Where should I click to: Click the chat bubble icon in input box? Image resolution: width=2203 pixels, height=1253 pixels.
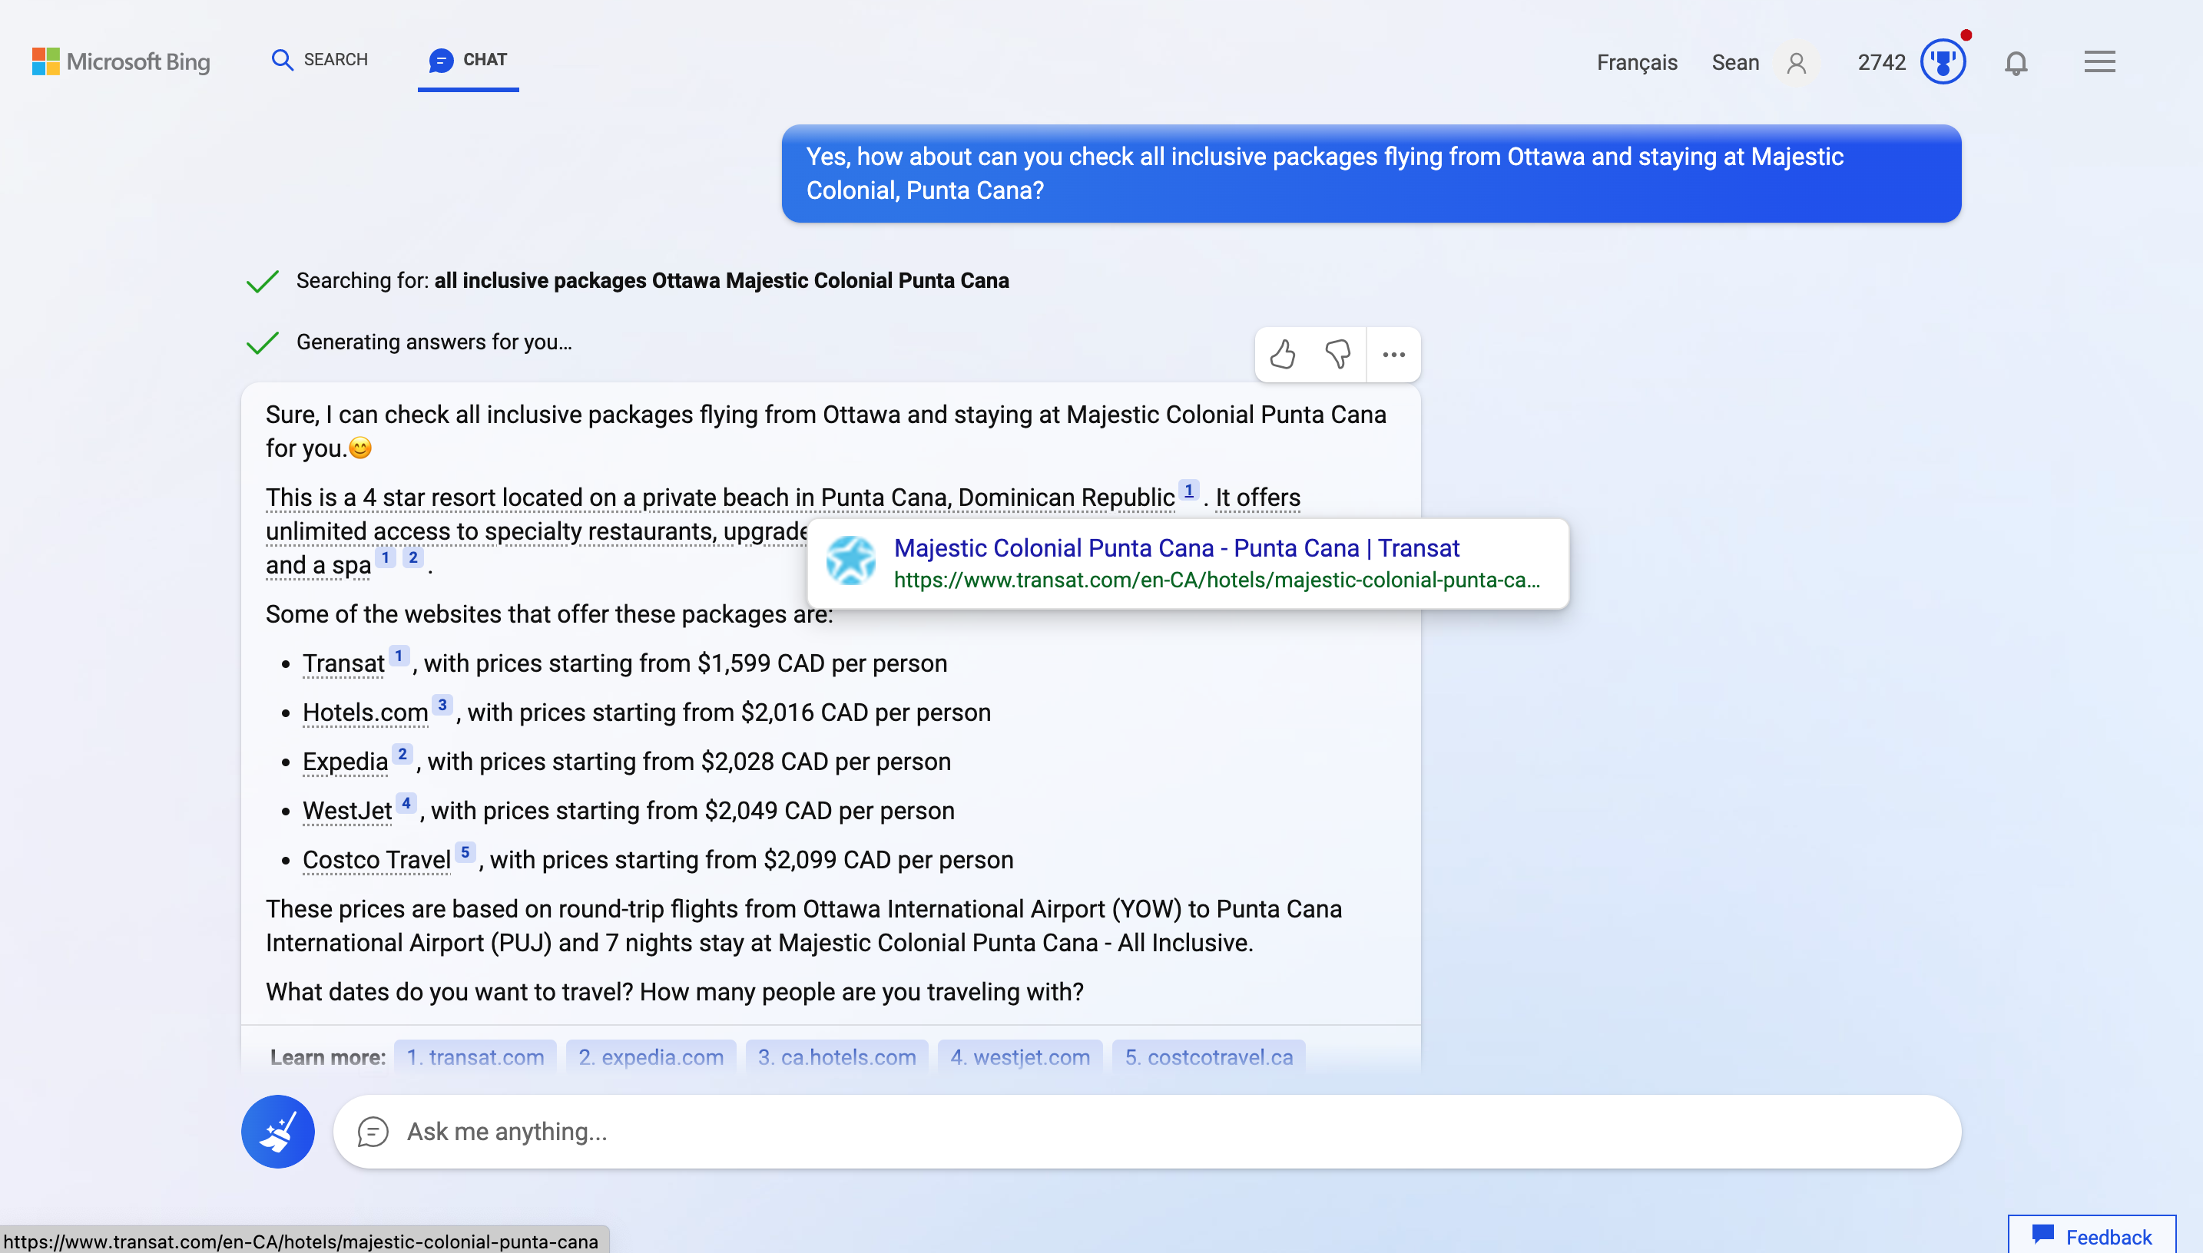(373, 1132)
